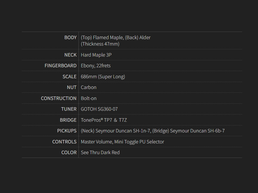Select the See Thru Dark Red value
Screen dimensions: 258x193
coord(100,153)
